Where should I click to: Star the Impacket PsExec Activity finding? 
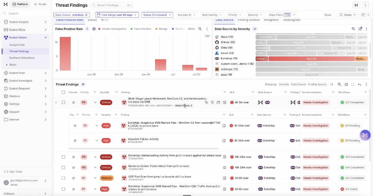pos(75,140)
